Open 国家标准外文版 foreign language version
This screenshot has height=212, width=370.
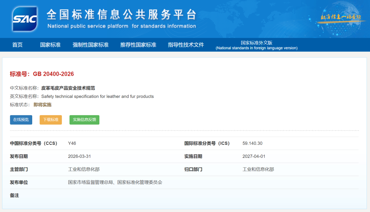256,45
